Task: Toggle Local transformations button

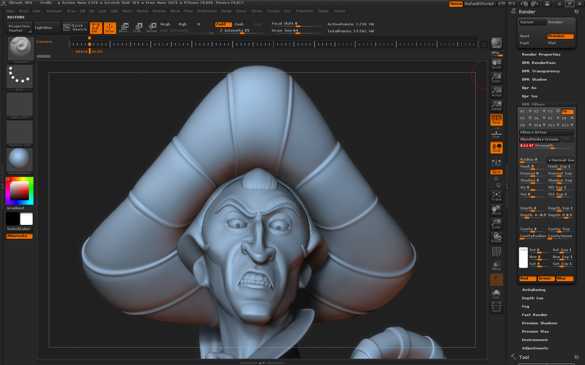Action: point(496,148)
